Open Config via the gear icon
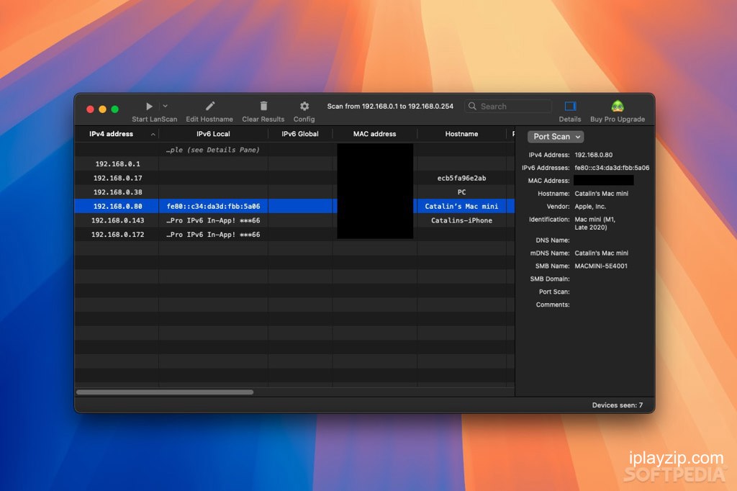This screenshot has height=491, width=737. (x=304, y=106)
